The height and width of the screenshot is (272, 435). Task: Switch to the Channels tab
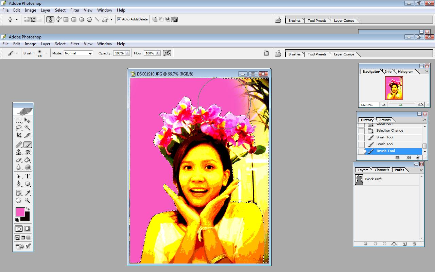point(382,170)
